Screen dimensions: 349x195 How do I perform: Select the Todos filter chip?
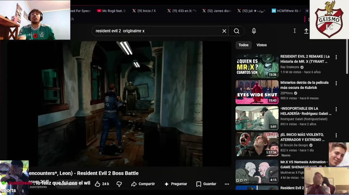[244, 45]
